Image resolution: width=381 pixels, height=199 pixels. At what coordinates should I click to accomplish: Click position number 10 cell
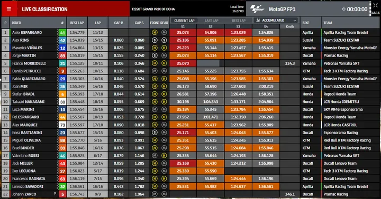[5, 102]
